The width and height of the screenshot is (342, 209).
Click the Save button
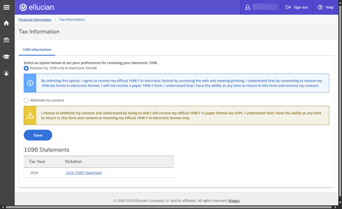[38, 135]
